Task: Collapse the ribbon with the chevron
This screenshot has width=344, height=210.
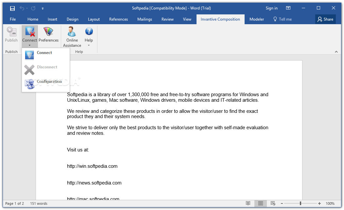Action: coord(336,52)
